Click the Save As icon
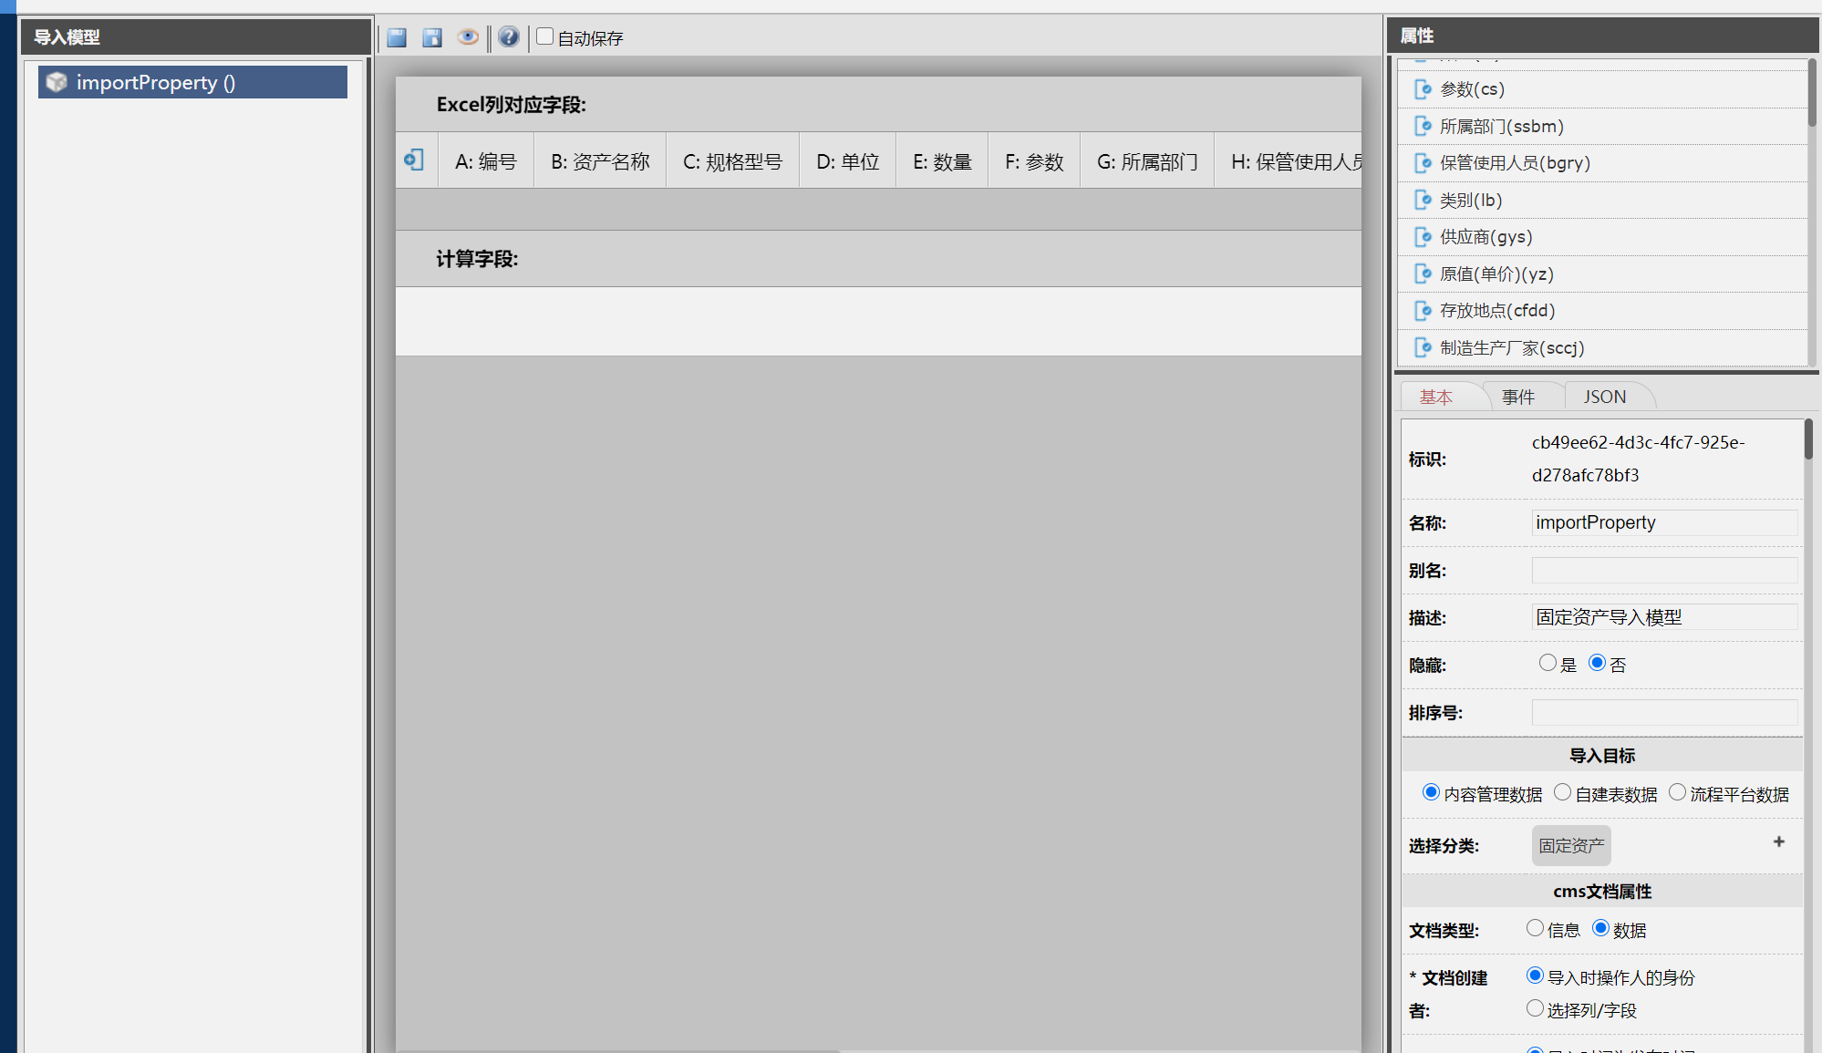The width and height of the screenshot is (1822, 1053). point(432,37)
